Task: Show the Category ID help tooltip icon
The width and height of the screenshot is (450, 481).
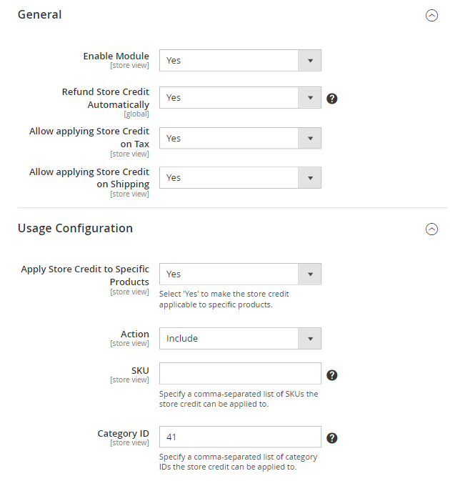Action: (331, 438)
